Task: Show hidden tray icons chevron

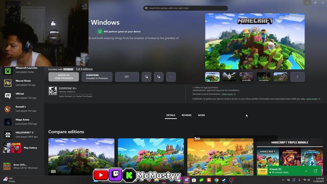Action: pos(283,180)
